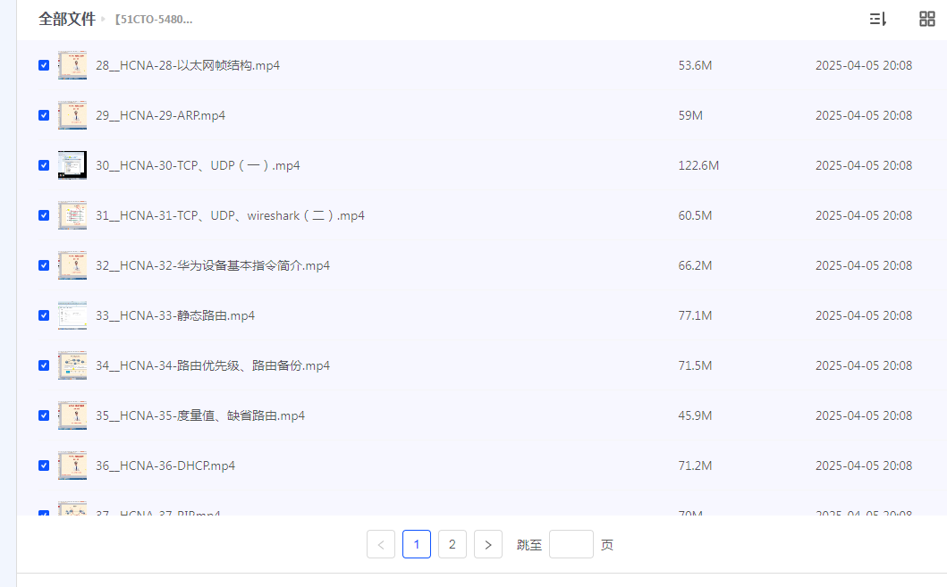Uncheck the checkbox for 33__HCNA-33-静态路由.mp4

43,314
